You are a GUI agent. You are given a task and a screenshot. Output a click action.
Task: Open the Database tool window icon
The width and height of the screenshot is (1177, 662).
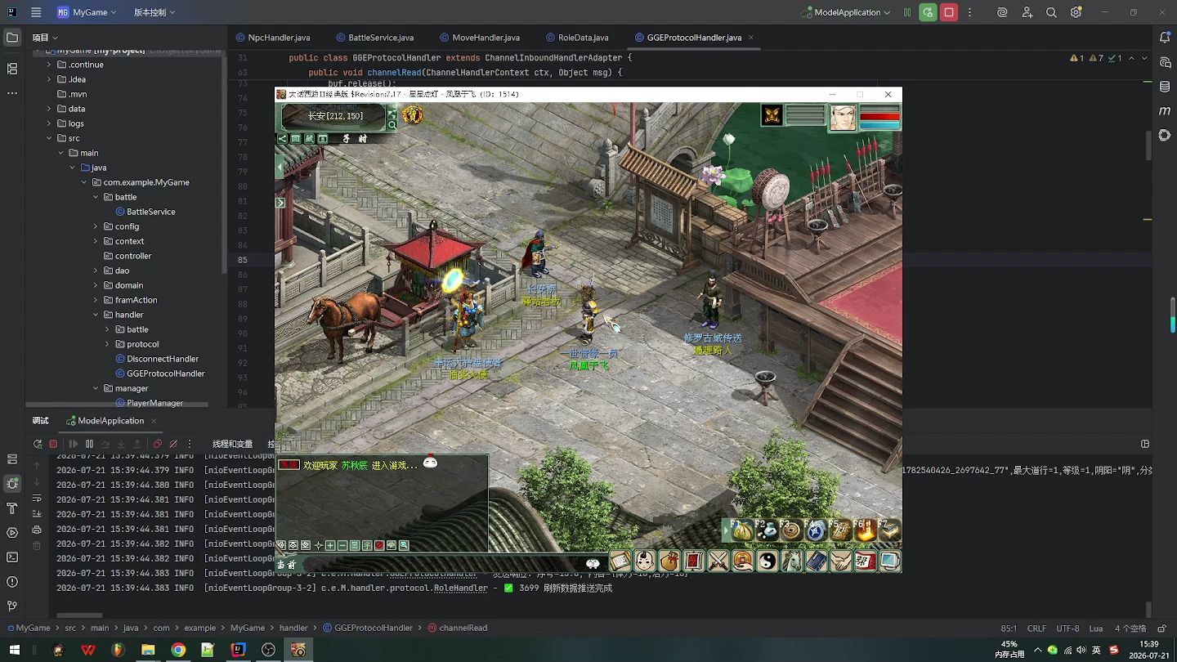tap(1165, 86)
